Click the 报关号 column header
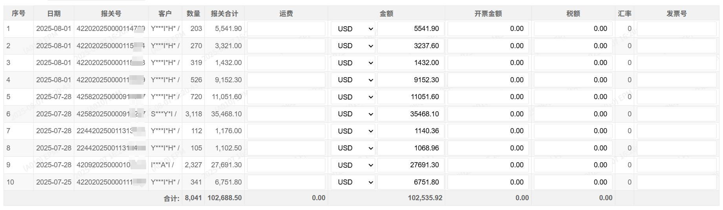The height and width of the screenshot is (210, 723). coord(111,14)
